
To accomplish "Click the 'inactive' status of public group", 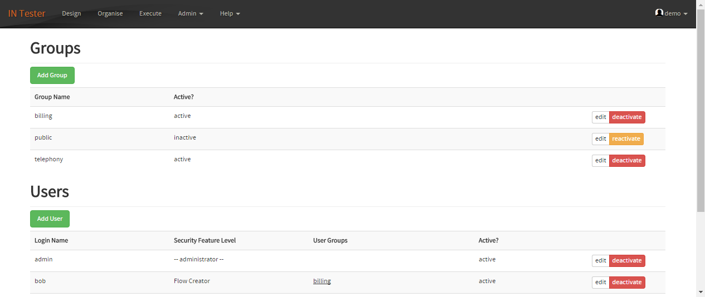I will click(185, 137).
